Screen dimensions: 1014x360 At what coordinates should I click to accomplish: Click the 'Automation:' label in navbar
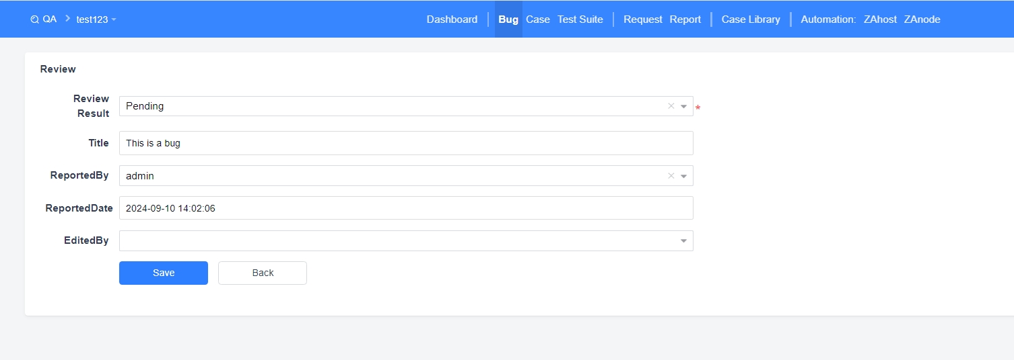click(x=828, y=19)
